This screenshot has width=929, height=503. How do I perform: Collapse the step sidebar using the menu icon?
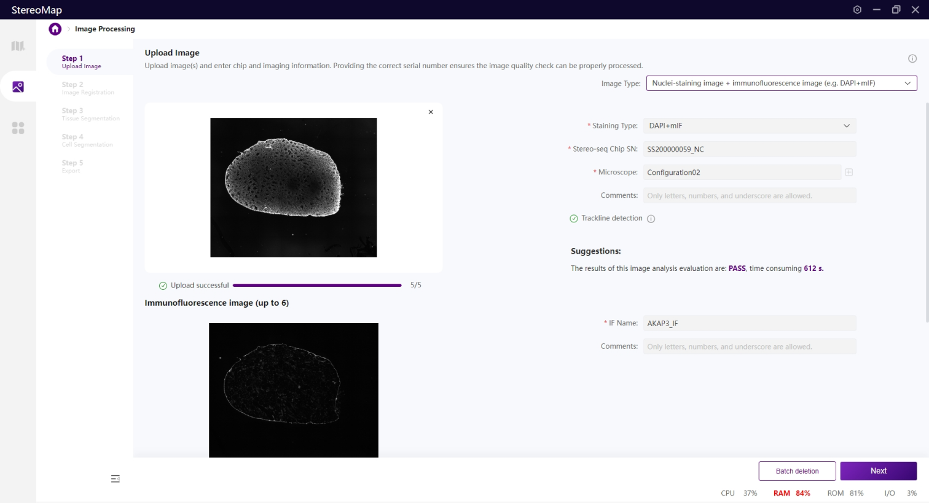(x=115, y=478)
